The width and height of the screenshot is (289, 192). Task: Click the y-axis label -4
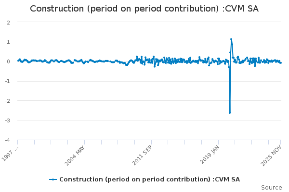[8, 140]
